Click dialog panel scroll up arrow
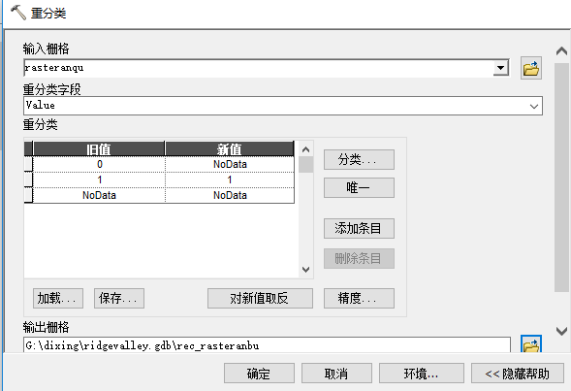The height and width of the screenshot is (391, 571). [561, 51]
